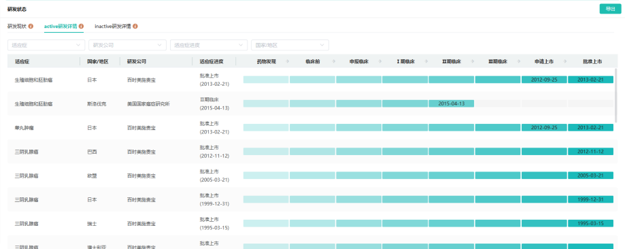
Task: Click the 导出 export button
Action: pyautogui.click(x=610, y=9)
